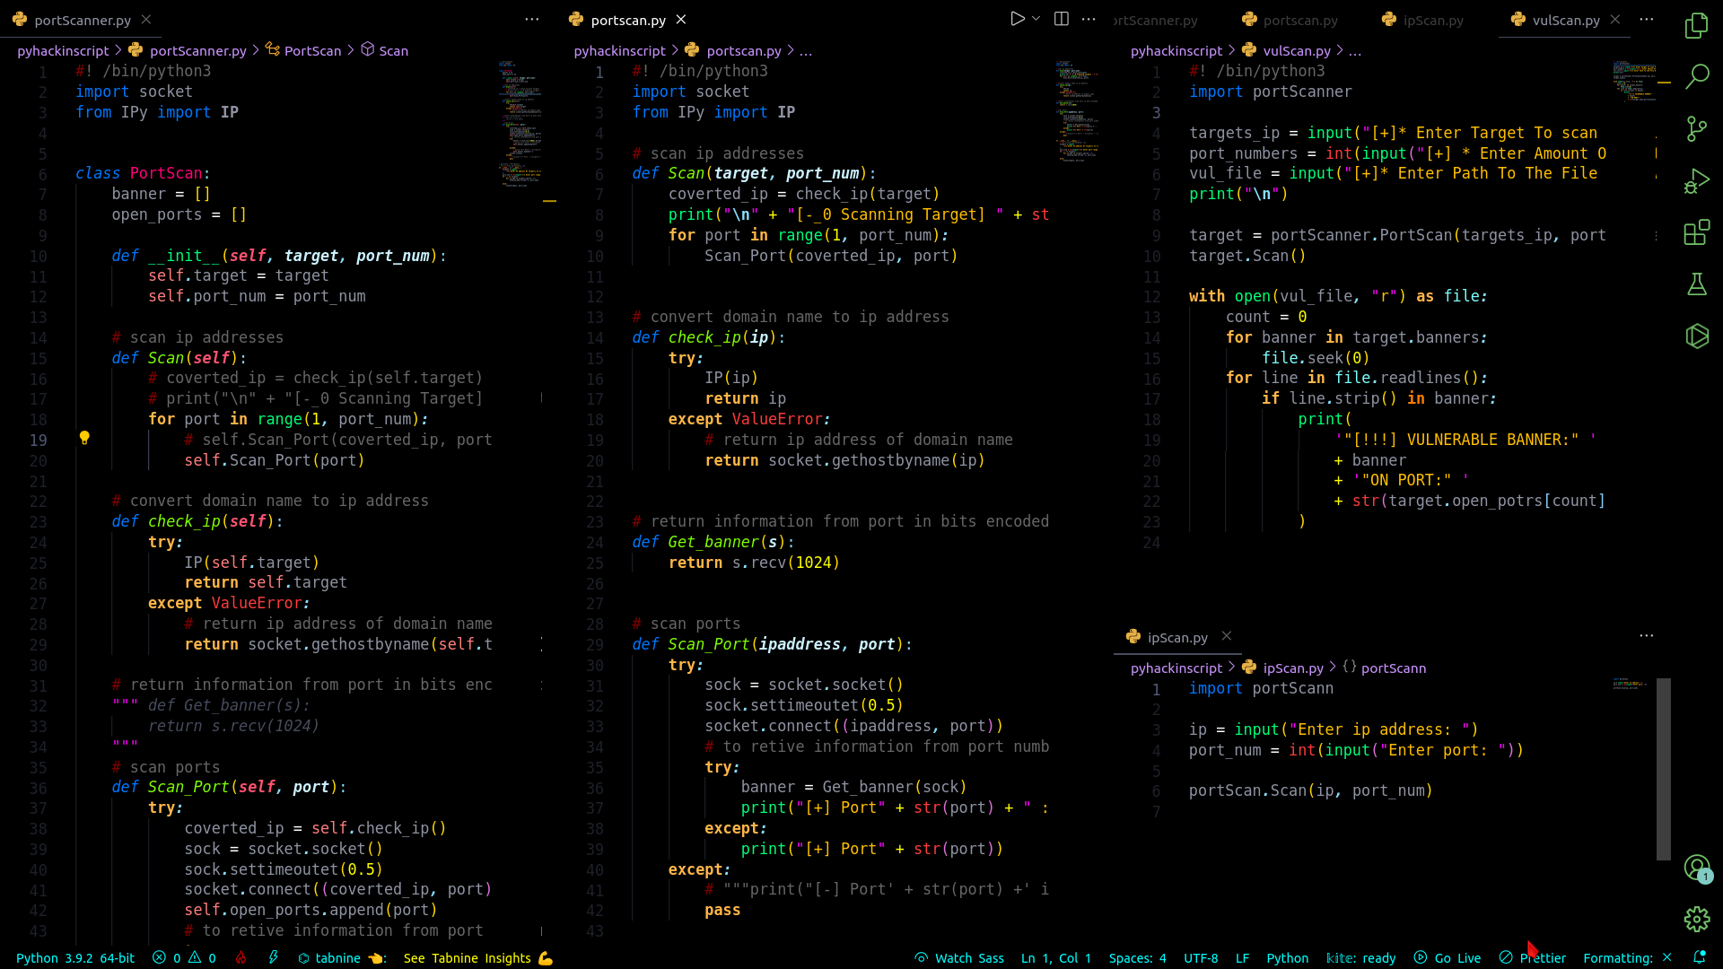This screenshot has height=969, width=1723.
Task: Open the Search panel
Action: point(1699,75)
